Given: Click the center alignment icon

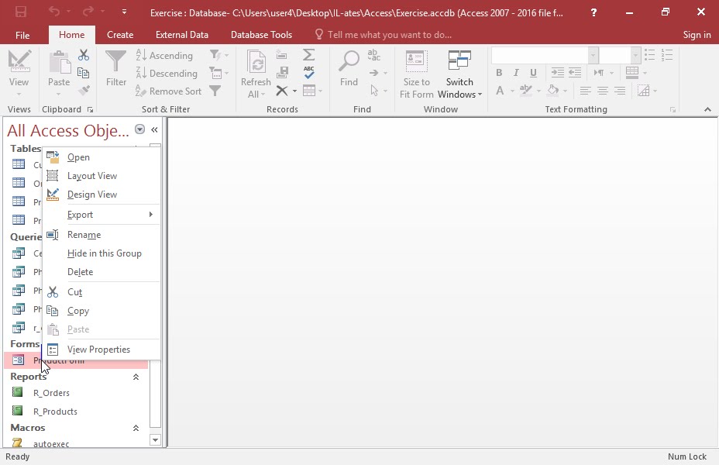Looking at the screenshot, I should click(x=603, y=91).
